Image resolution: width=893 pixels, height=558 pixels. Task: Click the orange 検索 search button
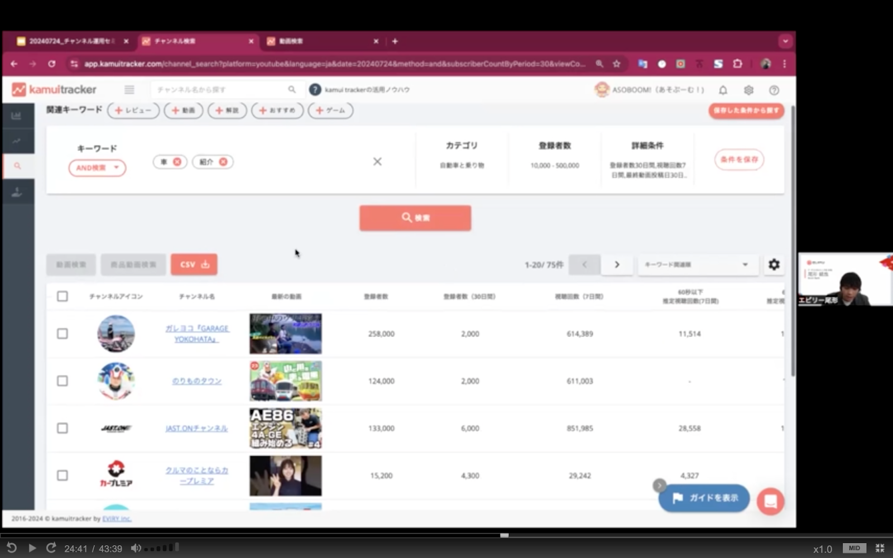(x=415, y=218)
